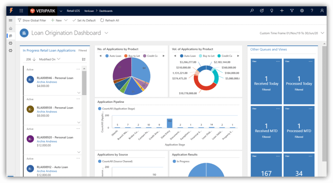
Task: Click the search magnifier in top bar
Action: click(x=252, y=10)
